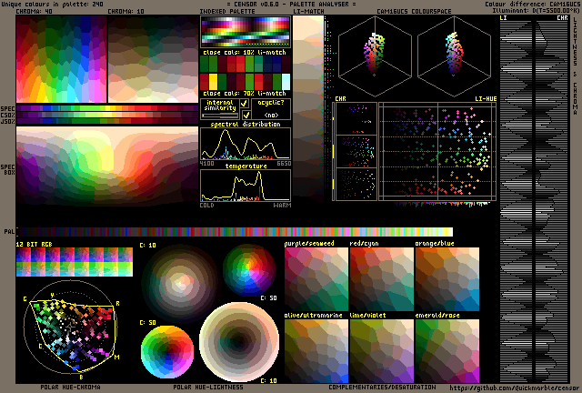Viewport: 582px width, 393px height.
Task: Select the olive/ultramarine complementary swatch
Action: click(315, 350)
